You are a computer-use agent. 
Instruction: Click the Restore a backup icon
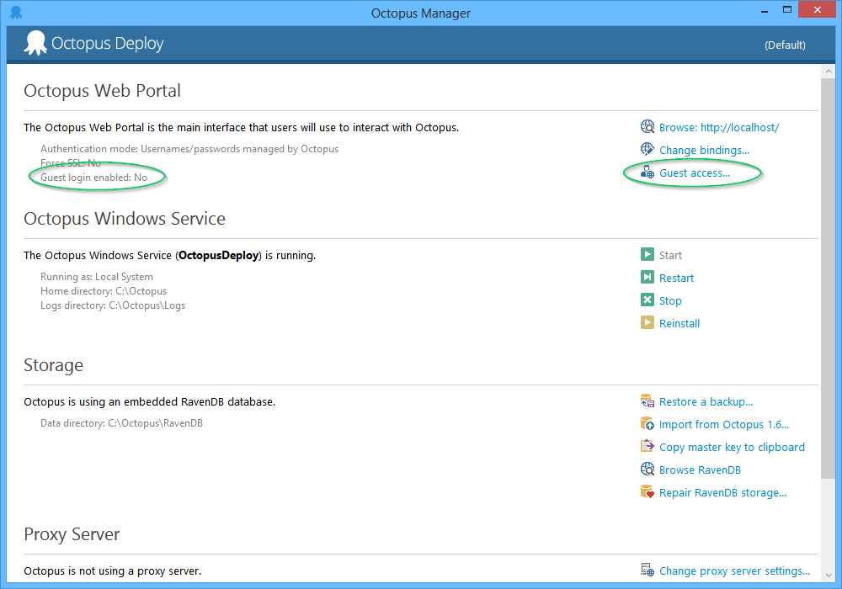(647, 401)
